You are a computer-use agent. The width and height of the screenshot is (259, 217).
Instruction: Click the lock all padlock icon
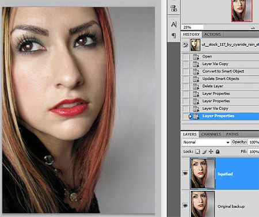218,151
